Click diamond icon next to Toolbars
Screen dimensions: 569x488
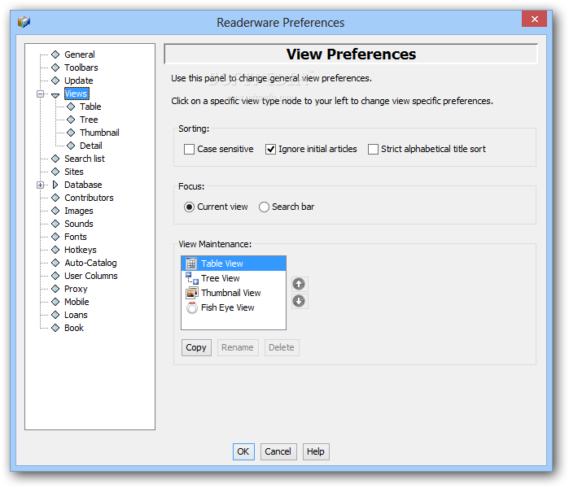coord(55,68)
